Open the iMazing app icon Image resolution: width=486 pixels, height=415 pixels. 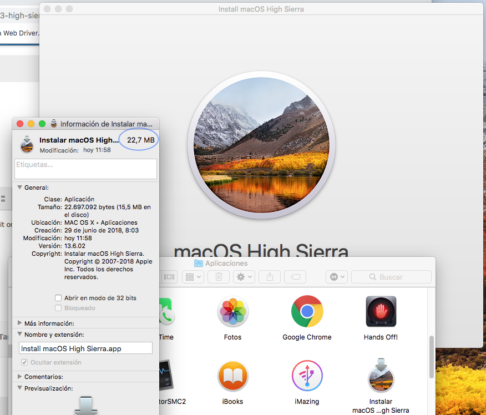(307, 376)
